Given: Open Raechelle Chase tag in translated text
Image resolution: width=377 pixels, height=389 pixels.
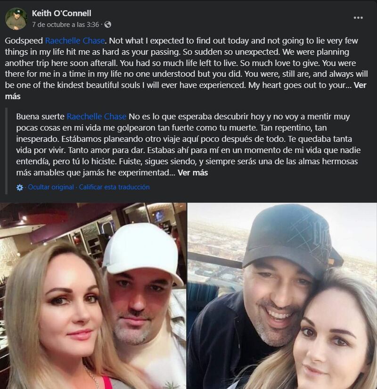Looking at the screenshot, I should 97,116.
